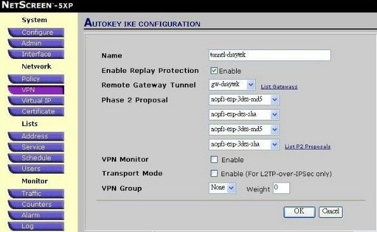The height and width of the screenshot is (232, 377).
Task: Open the Policy network page
Action: [x=36, y=79]
